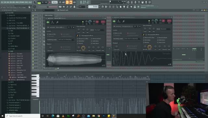Toggle the step editing arrow icon
This screenshot has height=118, width=208.
(x=64, y=7)
